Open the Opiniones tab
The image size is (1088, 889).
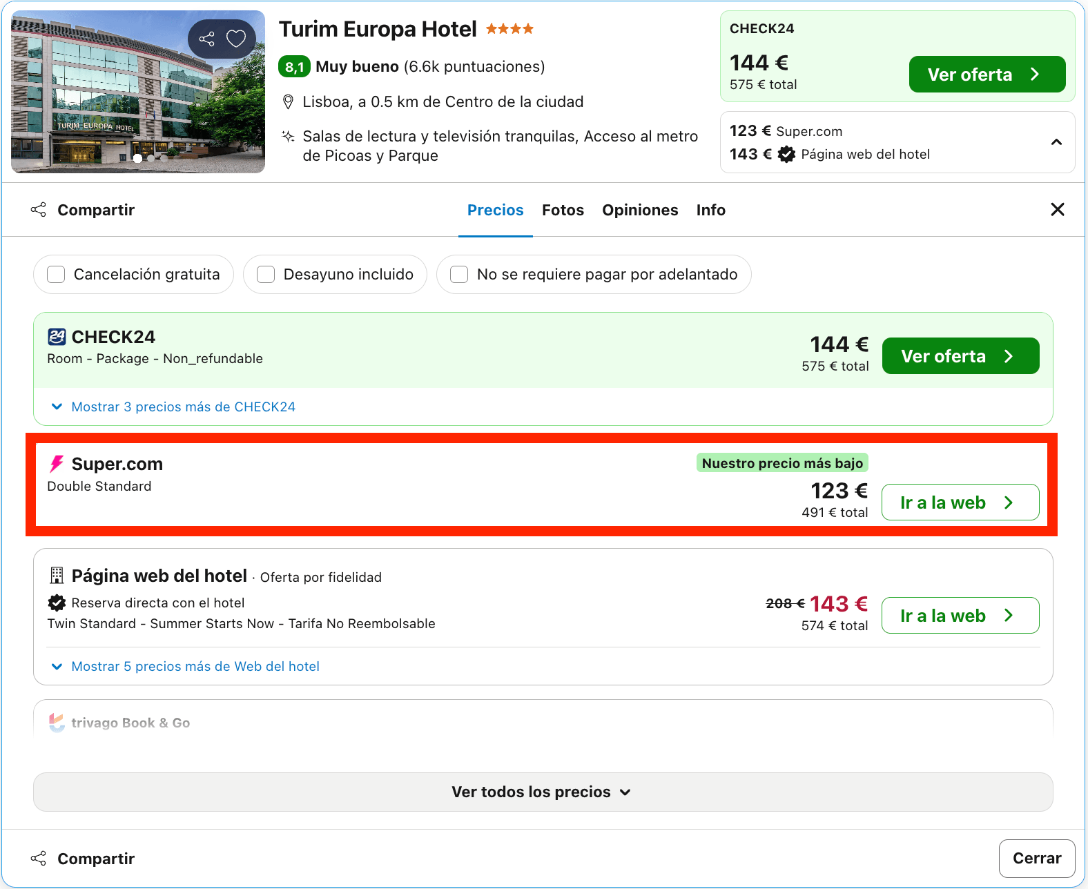640,210
